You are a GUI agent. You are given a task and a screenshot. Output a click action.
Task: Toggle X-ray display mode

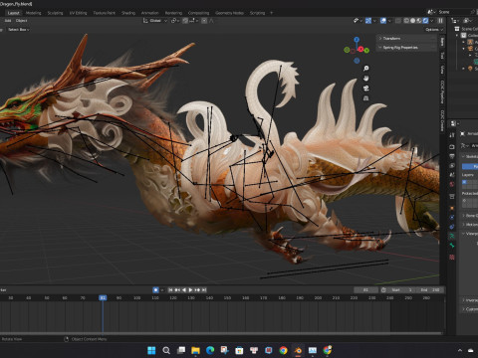tap(398, 21)
